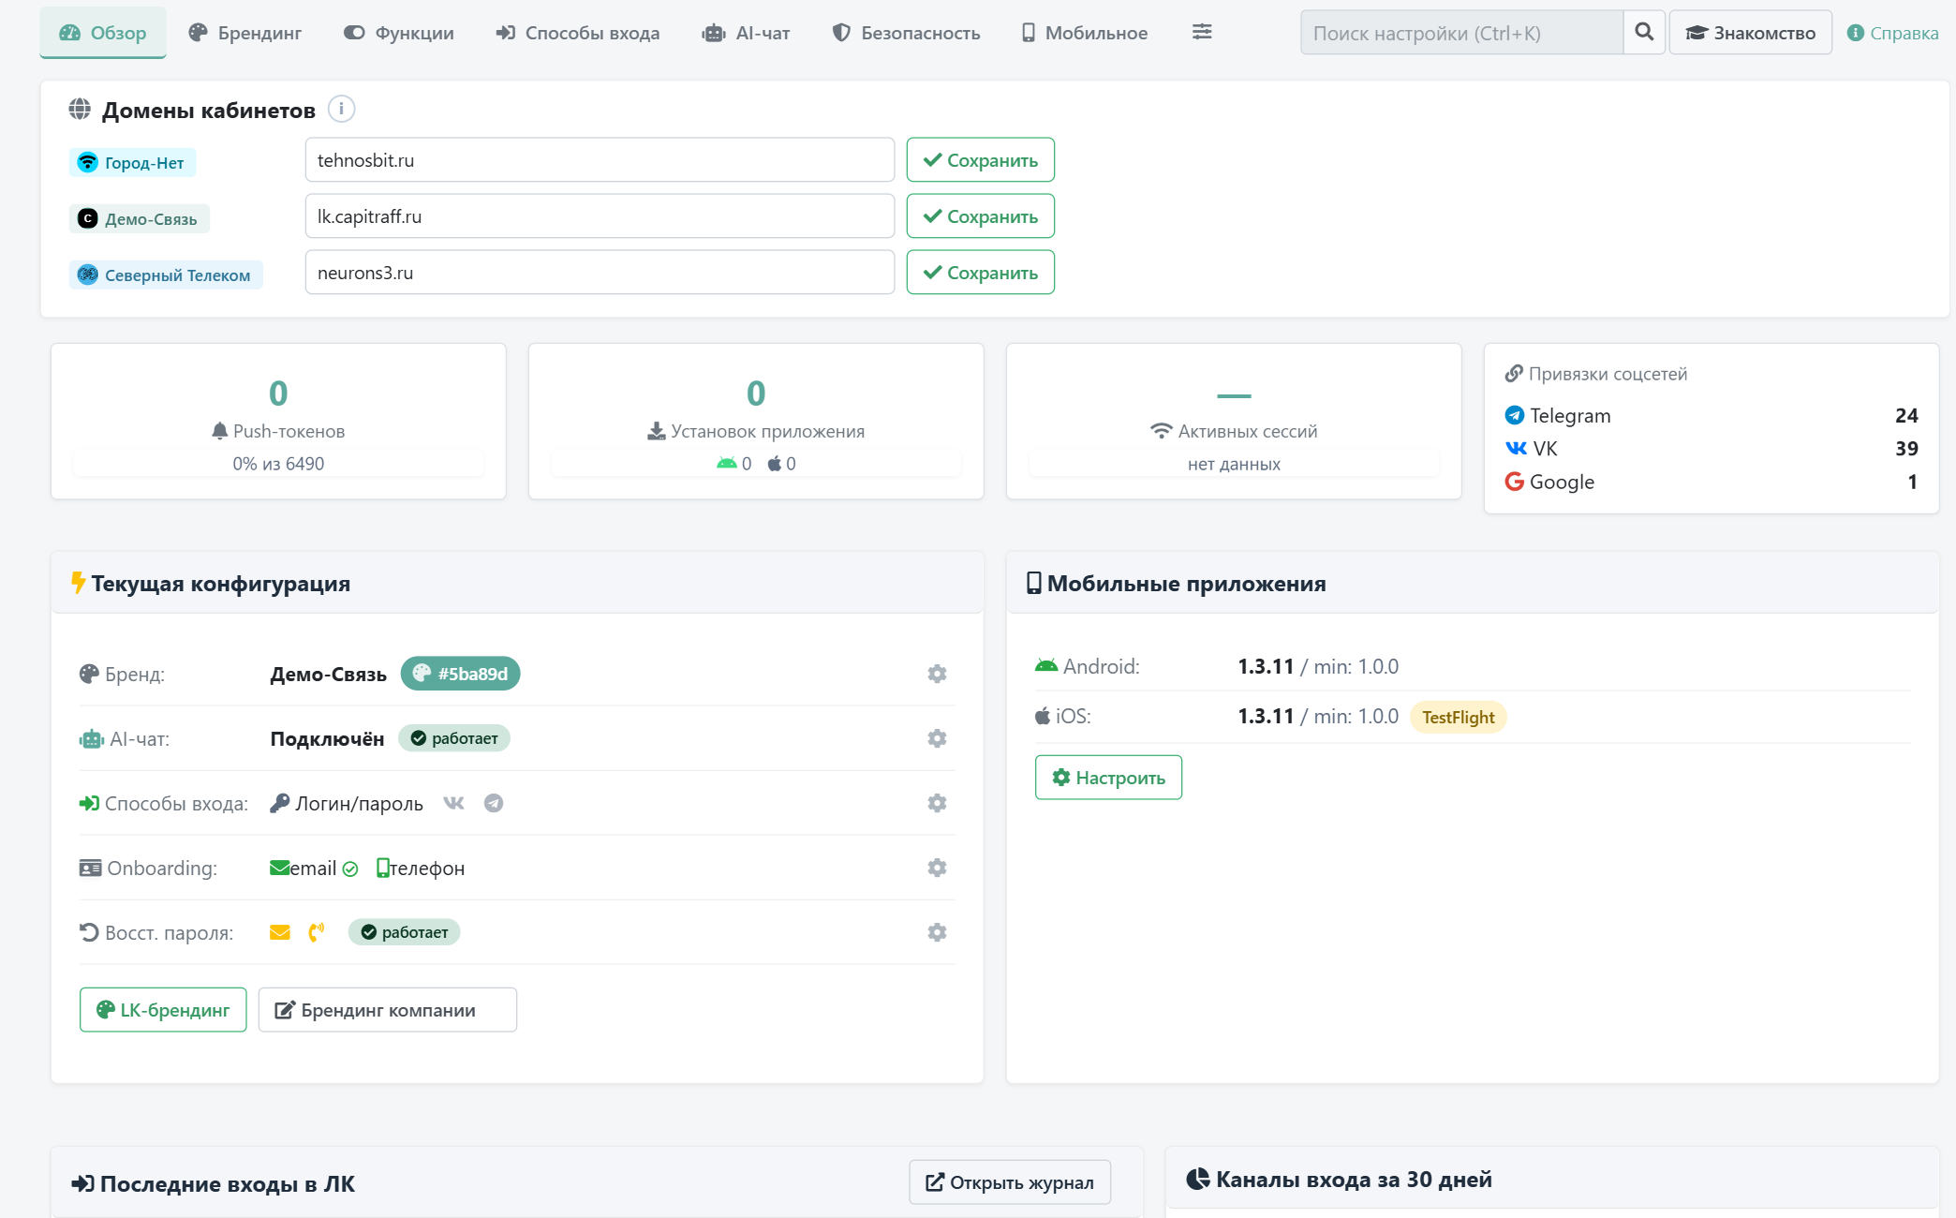Open the Безопасность tab

[906, 33]
